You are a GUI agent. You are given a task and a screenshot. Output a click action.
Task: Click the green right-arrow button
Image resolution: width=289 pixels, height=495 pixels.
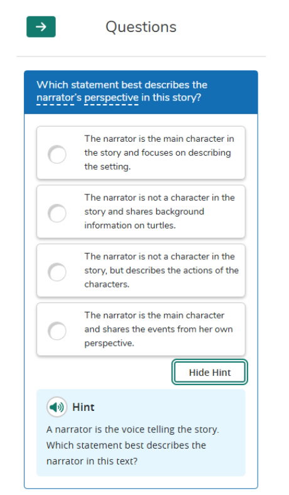point(41,27)
